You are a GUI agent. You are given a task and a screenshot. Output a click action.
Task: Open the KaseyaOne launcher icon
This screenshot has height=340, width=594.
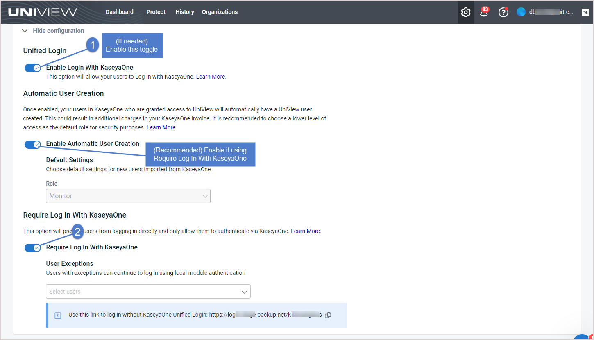coord(585,12)
